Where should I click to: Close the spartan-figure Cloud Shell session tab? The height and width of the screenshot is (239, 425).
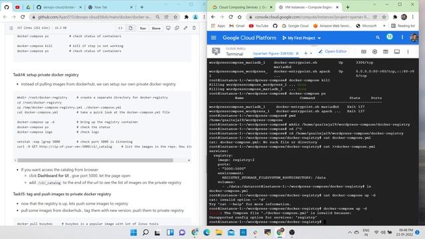coord(297,53)
